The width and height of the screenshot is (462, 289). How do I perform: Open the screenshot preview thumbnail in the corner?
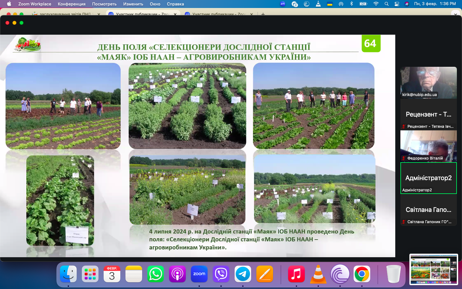pos(433,269)
